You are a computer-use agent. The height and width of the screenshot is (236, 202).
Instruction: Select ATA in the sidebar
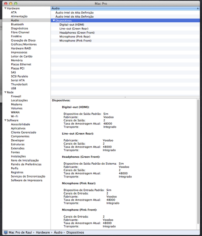pos(14,12)
